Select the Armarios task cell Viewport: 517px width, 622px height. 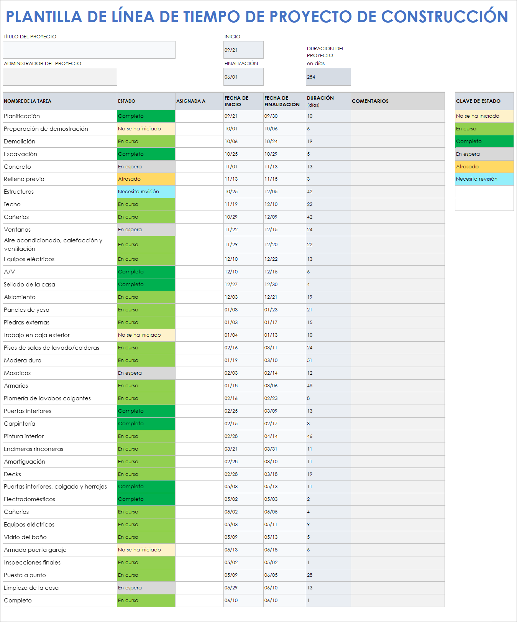[60, 386]
